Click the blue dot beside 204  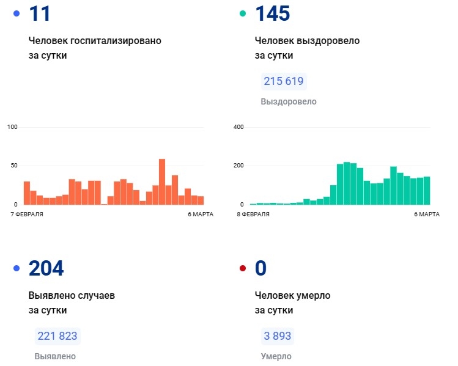coord(17,268)
